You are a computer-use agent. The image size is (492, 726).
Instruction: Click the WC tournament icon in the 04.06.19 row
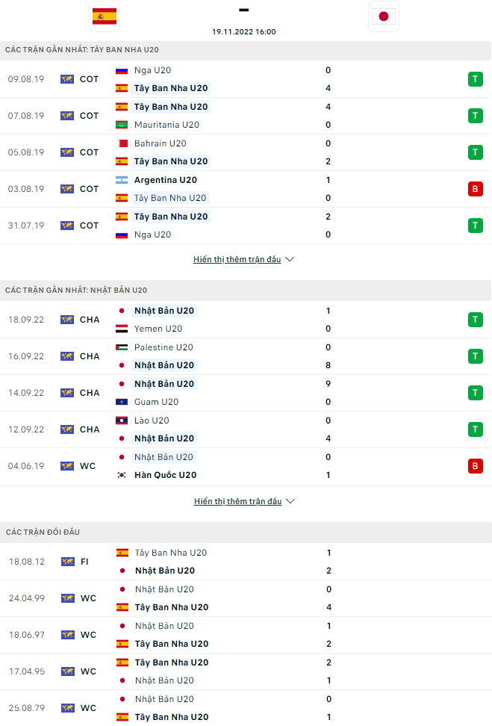point(66,465)
